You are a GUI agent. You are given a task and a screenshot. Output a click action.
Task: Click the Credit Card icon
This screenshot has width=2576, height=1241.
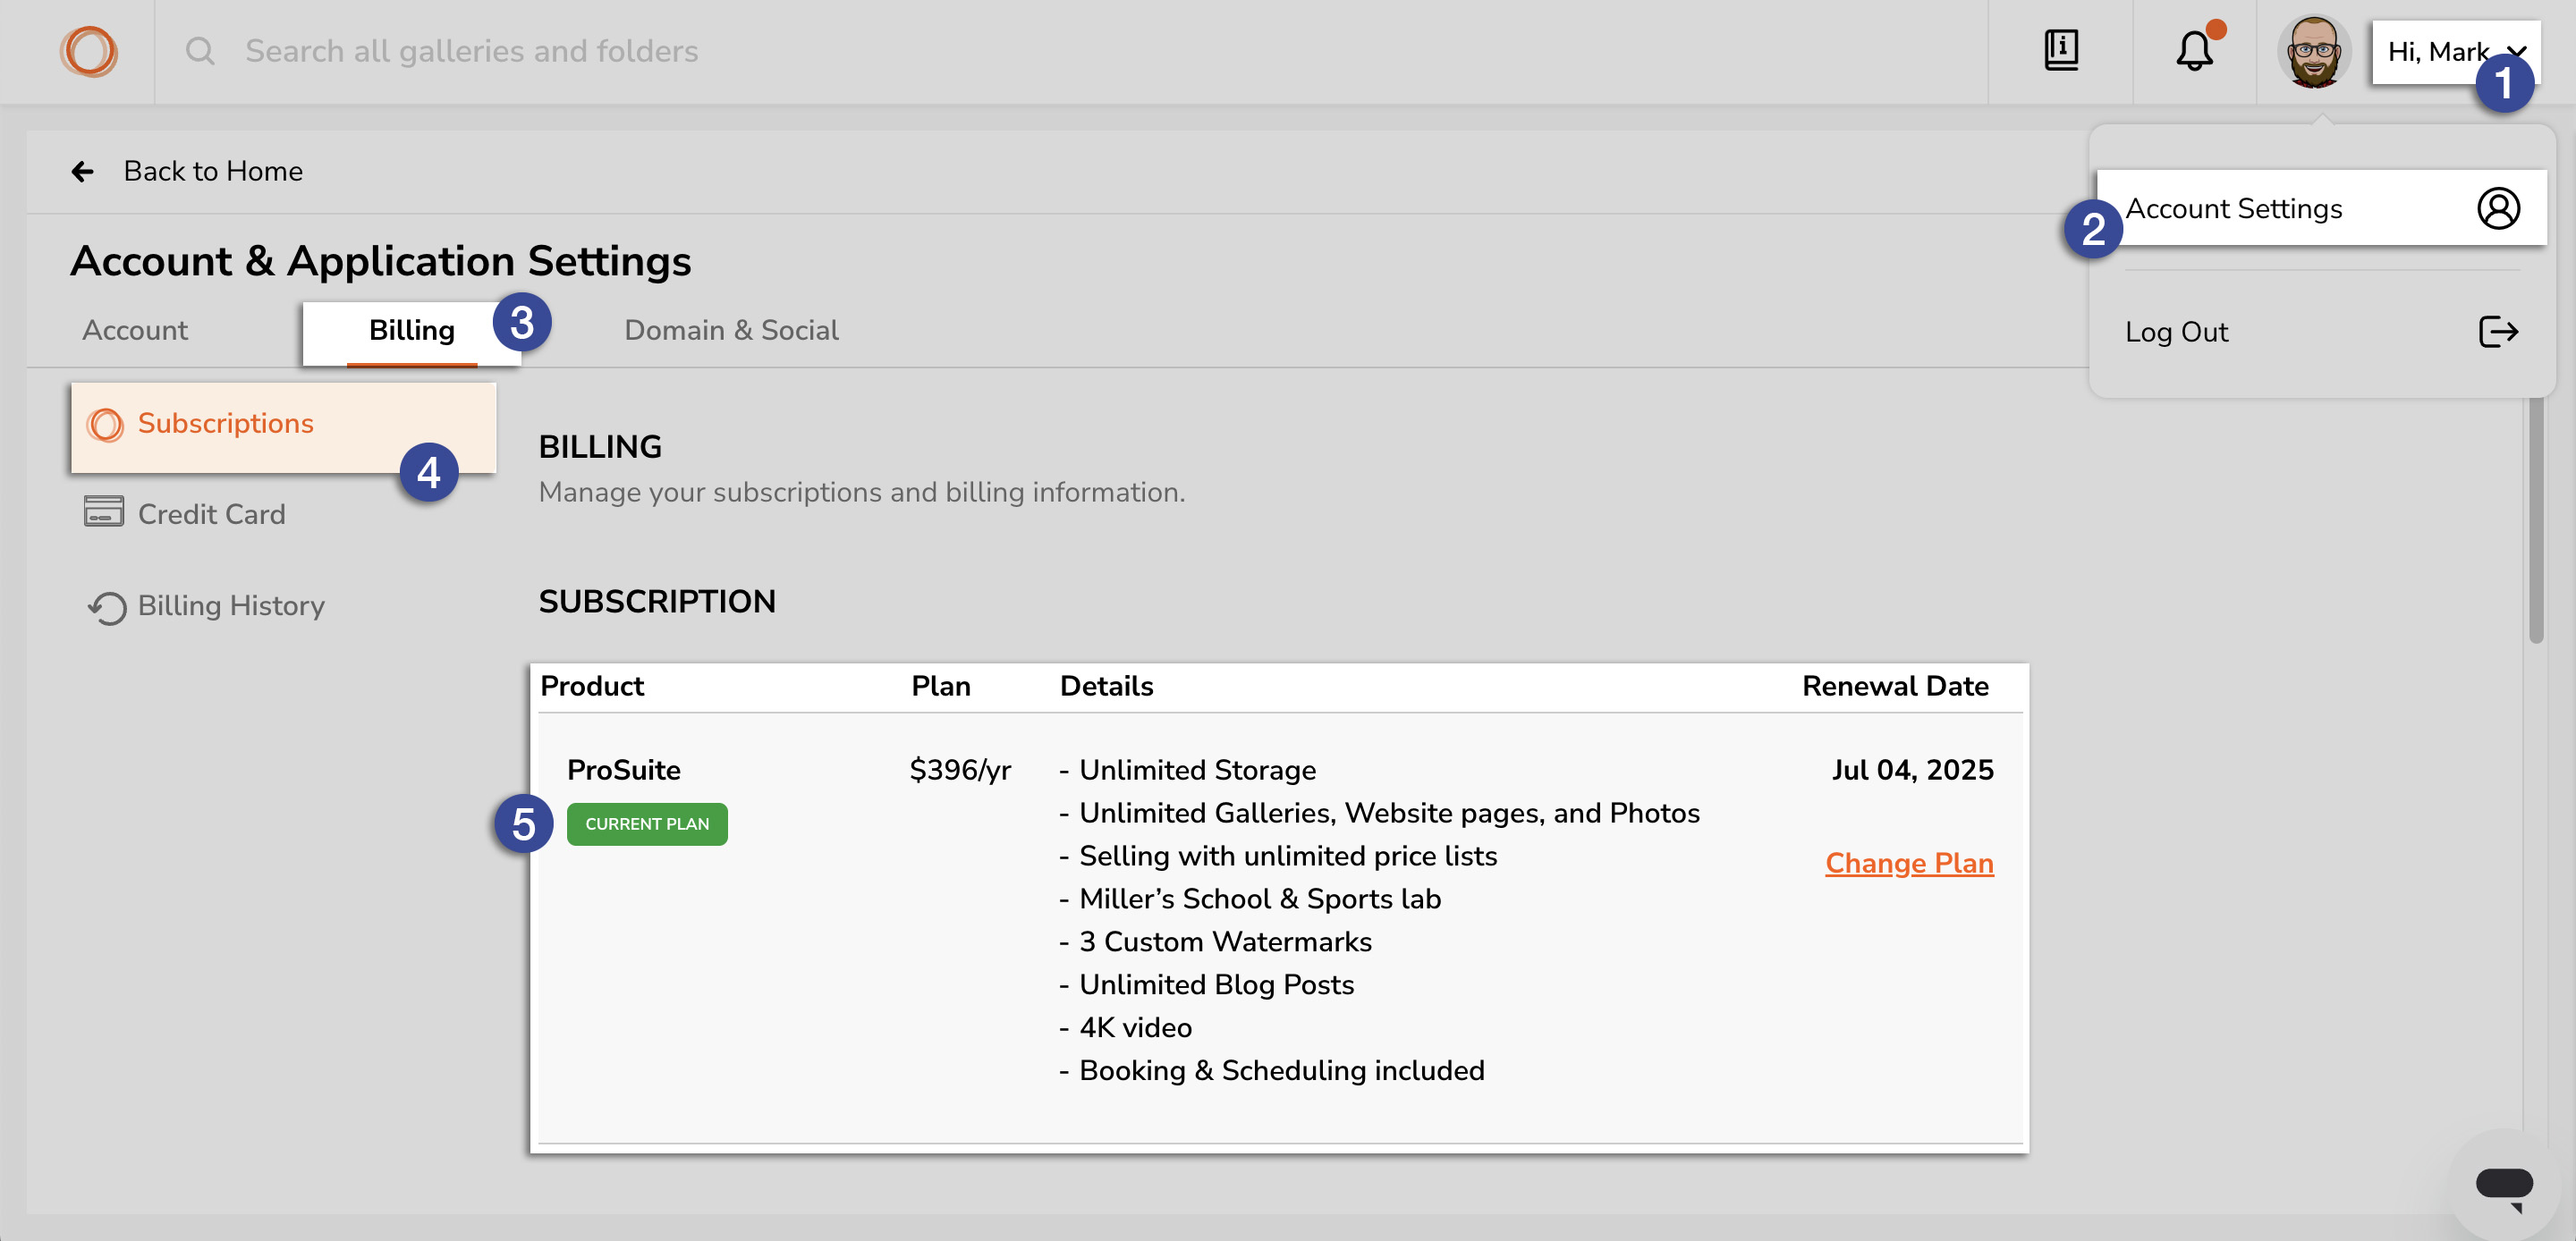pyautogui.click(x=104, y=512)
